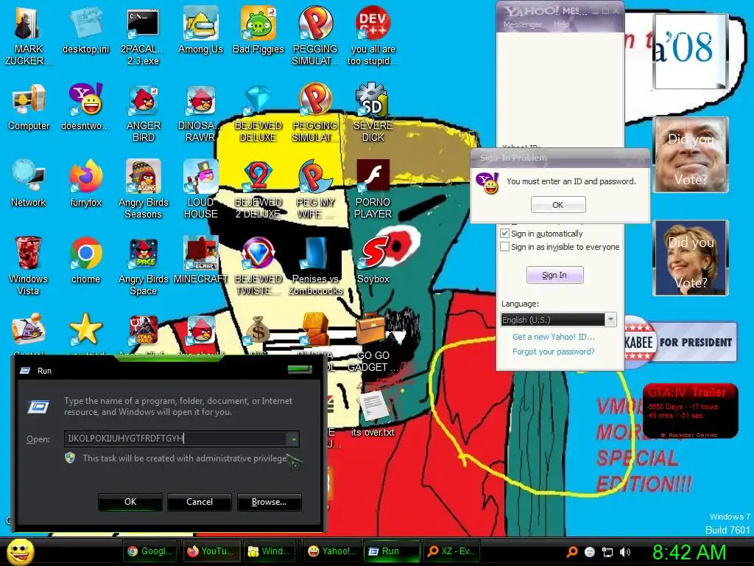Select the Run taskbar item

392,551
